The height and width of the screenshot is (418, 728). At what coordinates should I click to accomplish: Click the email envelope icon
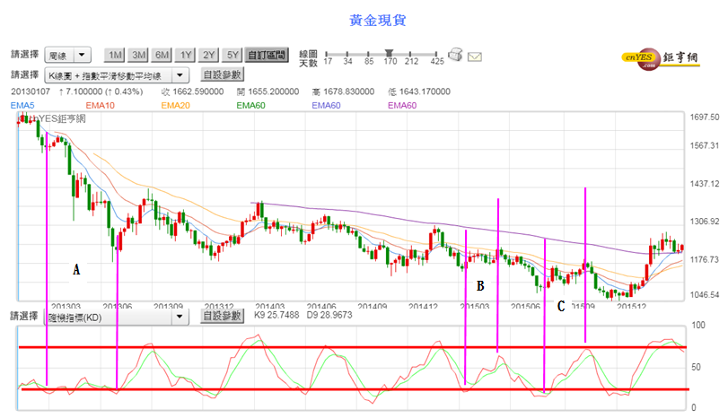475,57
